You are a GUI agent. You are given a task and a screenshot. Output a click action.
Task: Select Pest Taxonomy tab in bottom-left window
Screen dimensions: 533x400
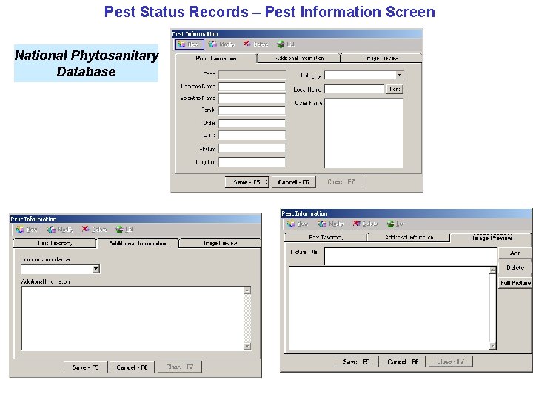55,243
